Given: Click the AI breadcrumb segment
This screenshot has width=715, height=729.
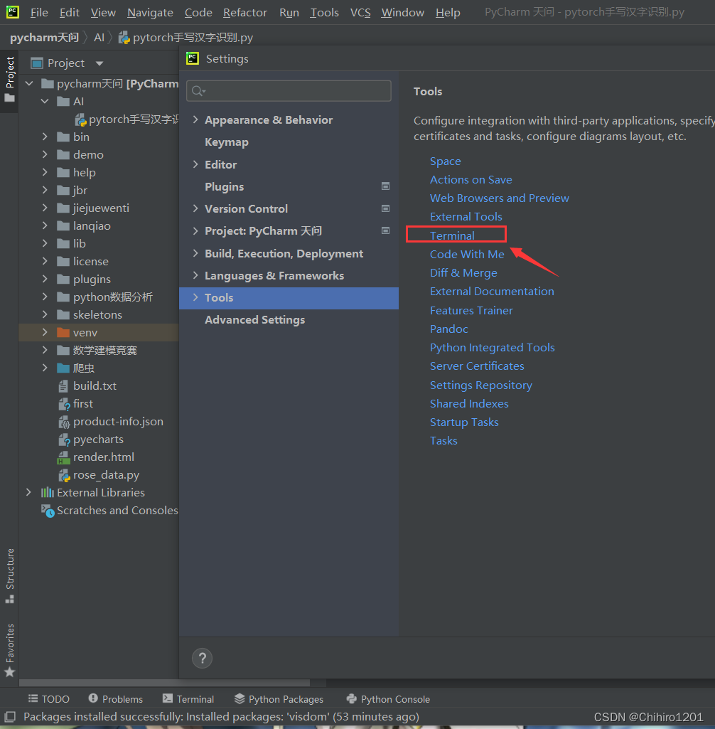Looking at the screenshot, I should click(x=99, y=38).
